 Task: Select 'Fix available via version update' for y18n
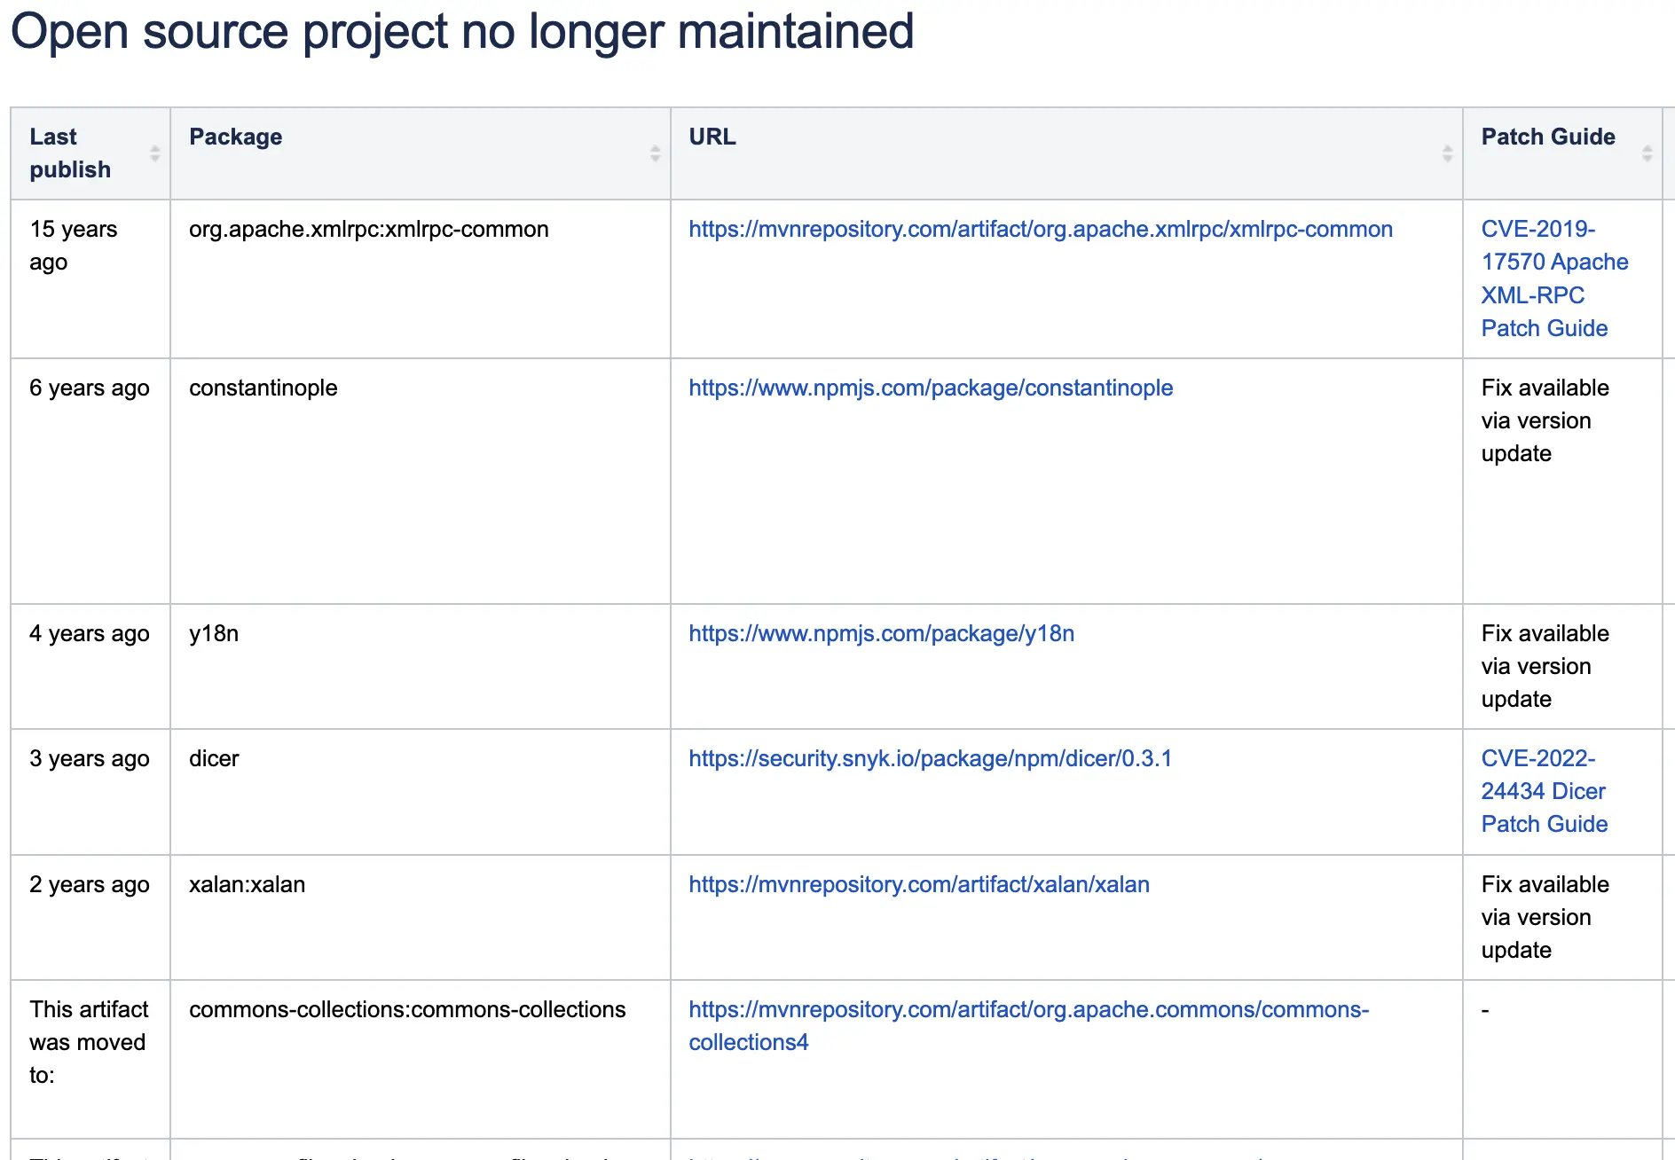point(1545,666)
